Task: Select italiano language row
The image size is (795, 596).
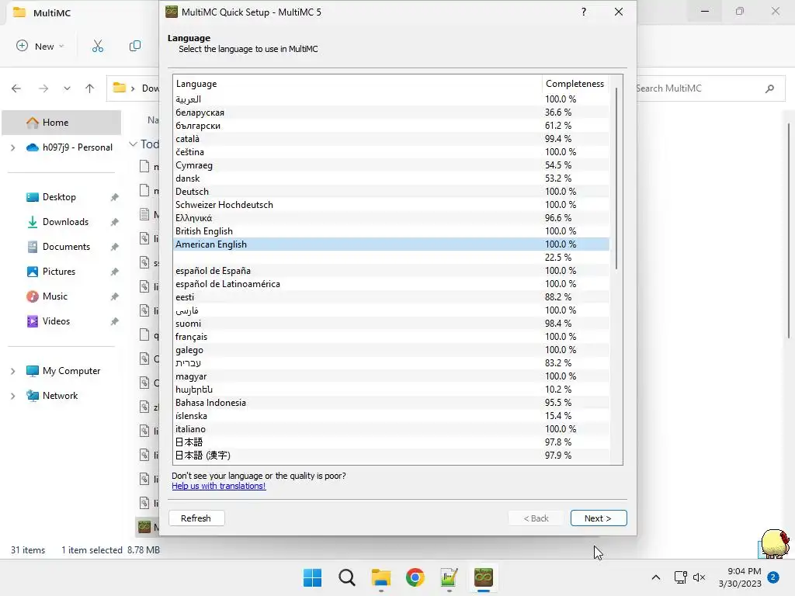Action: tap(391, 428)
